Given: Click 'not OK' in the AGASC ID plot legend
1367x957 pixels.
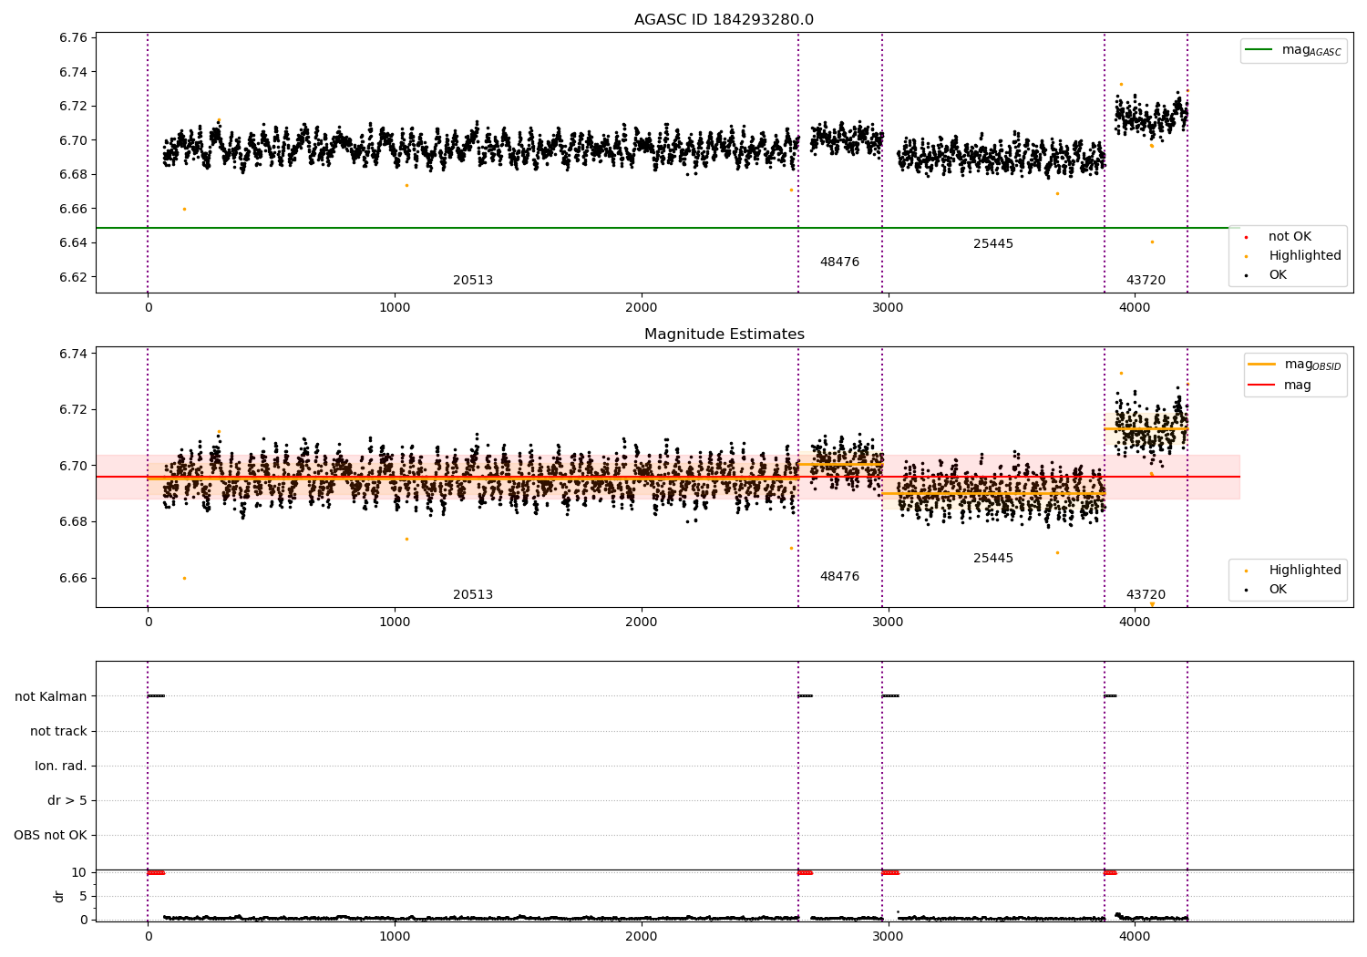Looking at the screenshot, I should (1290, 237).
